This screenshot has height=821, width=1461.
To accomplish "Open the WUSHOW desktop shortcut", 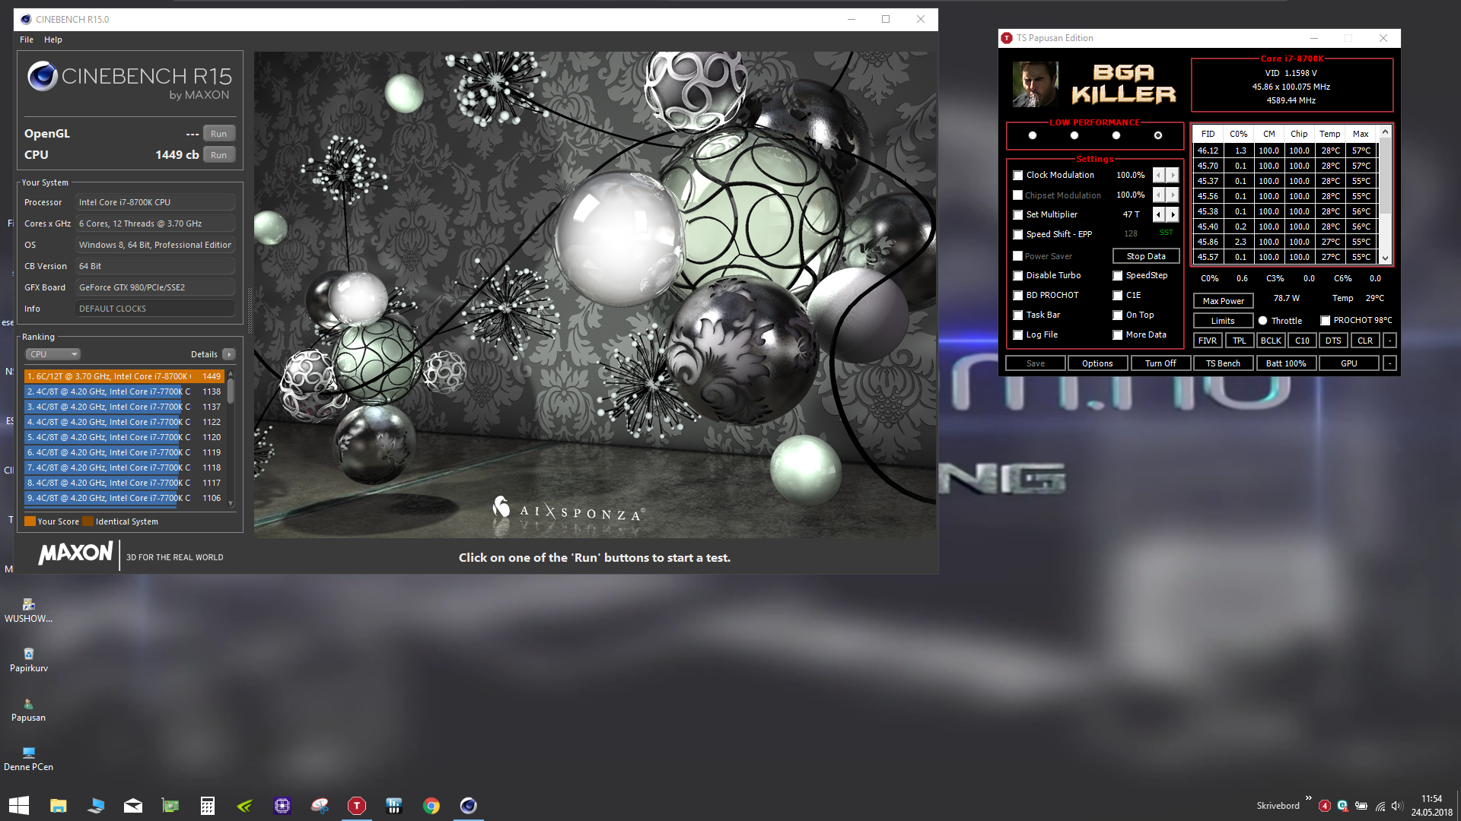I will pyautogui.click(x=28, y=610).
